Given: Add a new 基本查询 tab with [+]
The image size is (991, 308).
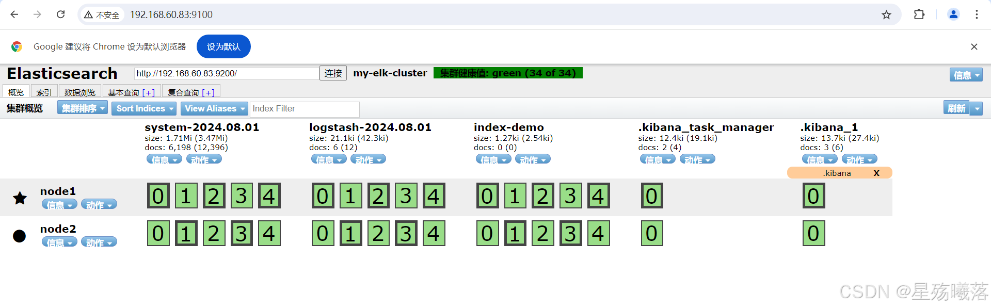Looking at the screenshot, I should 149,92.
